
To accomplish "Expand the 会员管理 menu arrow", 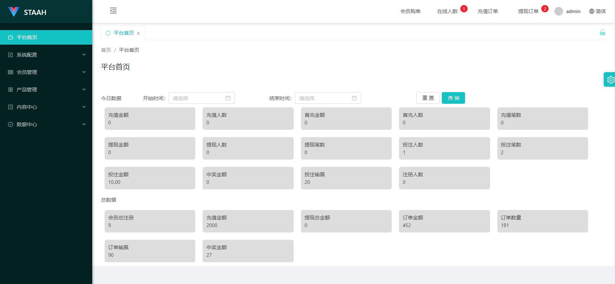I will tap(84, 72).
